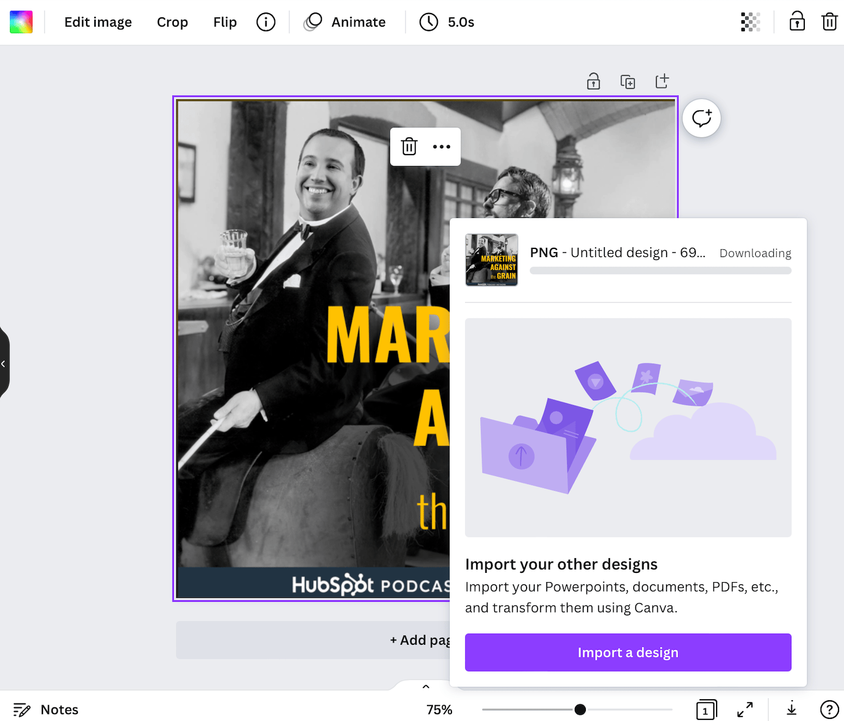The height and width of the screenshot is (721, 844).
Task: Click the 'Import your other designs' heading
Action: pyautogui.click(x=561, y=564)
